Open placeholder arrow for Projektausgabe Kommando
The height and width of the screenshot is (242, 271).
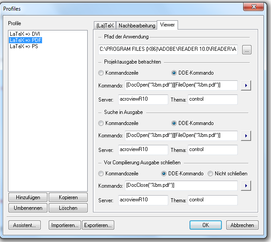(x=247, y=85)
